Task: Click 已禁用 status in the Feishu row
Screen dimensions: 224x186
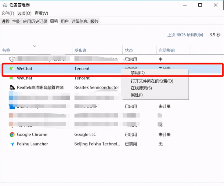Action: pos(131,144)
